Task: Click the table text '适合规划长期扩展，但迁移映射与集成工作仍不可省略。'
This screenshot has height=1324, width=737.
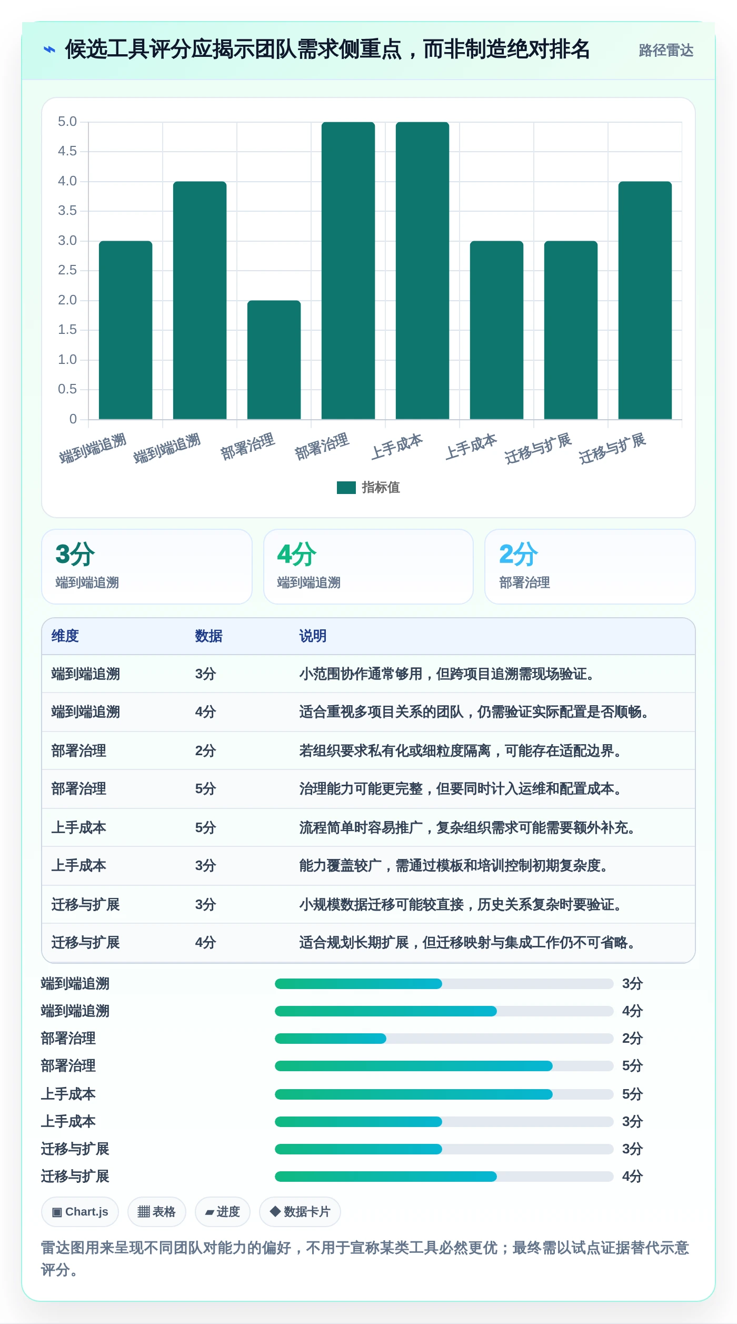Action: (467, 943)
